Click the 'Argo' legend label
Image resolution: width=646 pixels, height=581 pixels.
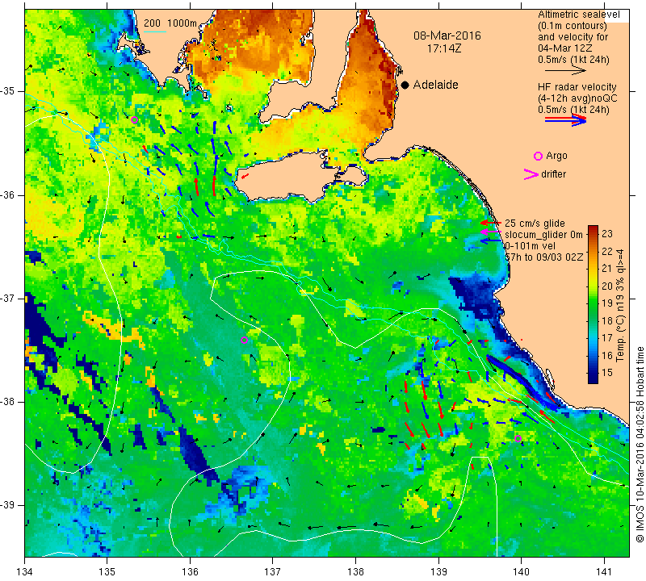(556, 156)
